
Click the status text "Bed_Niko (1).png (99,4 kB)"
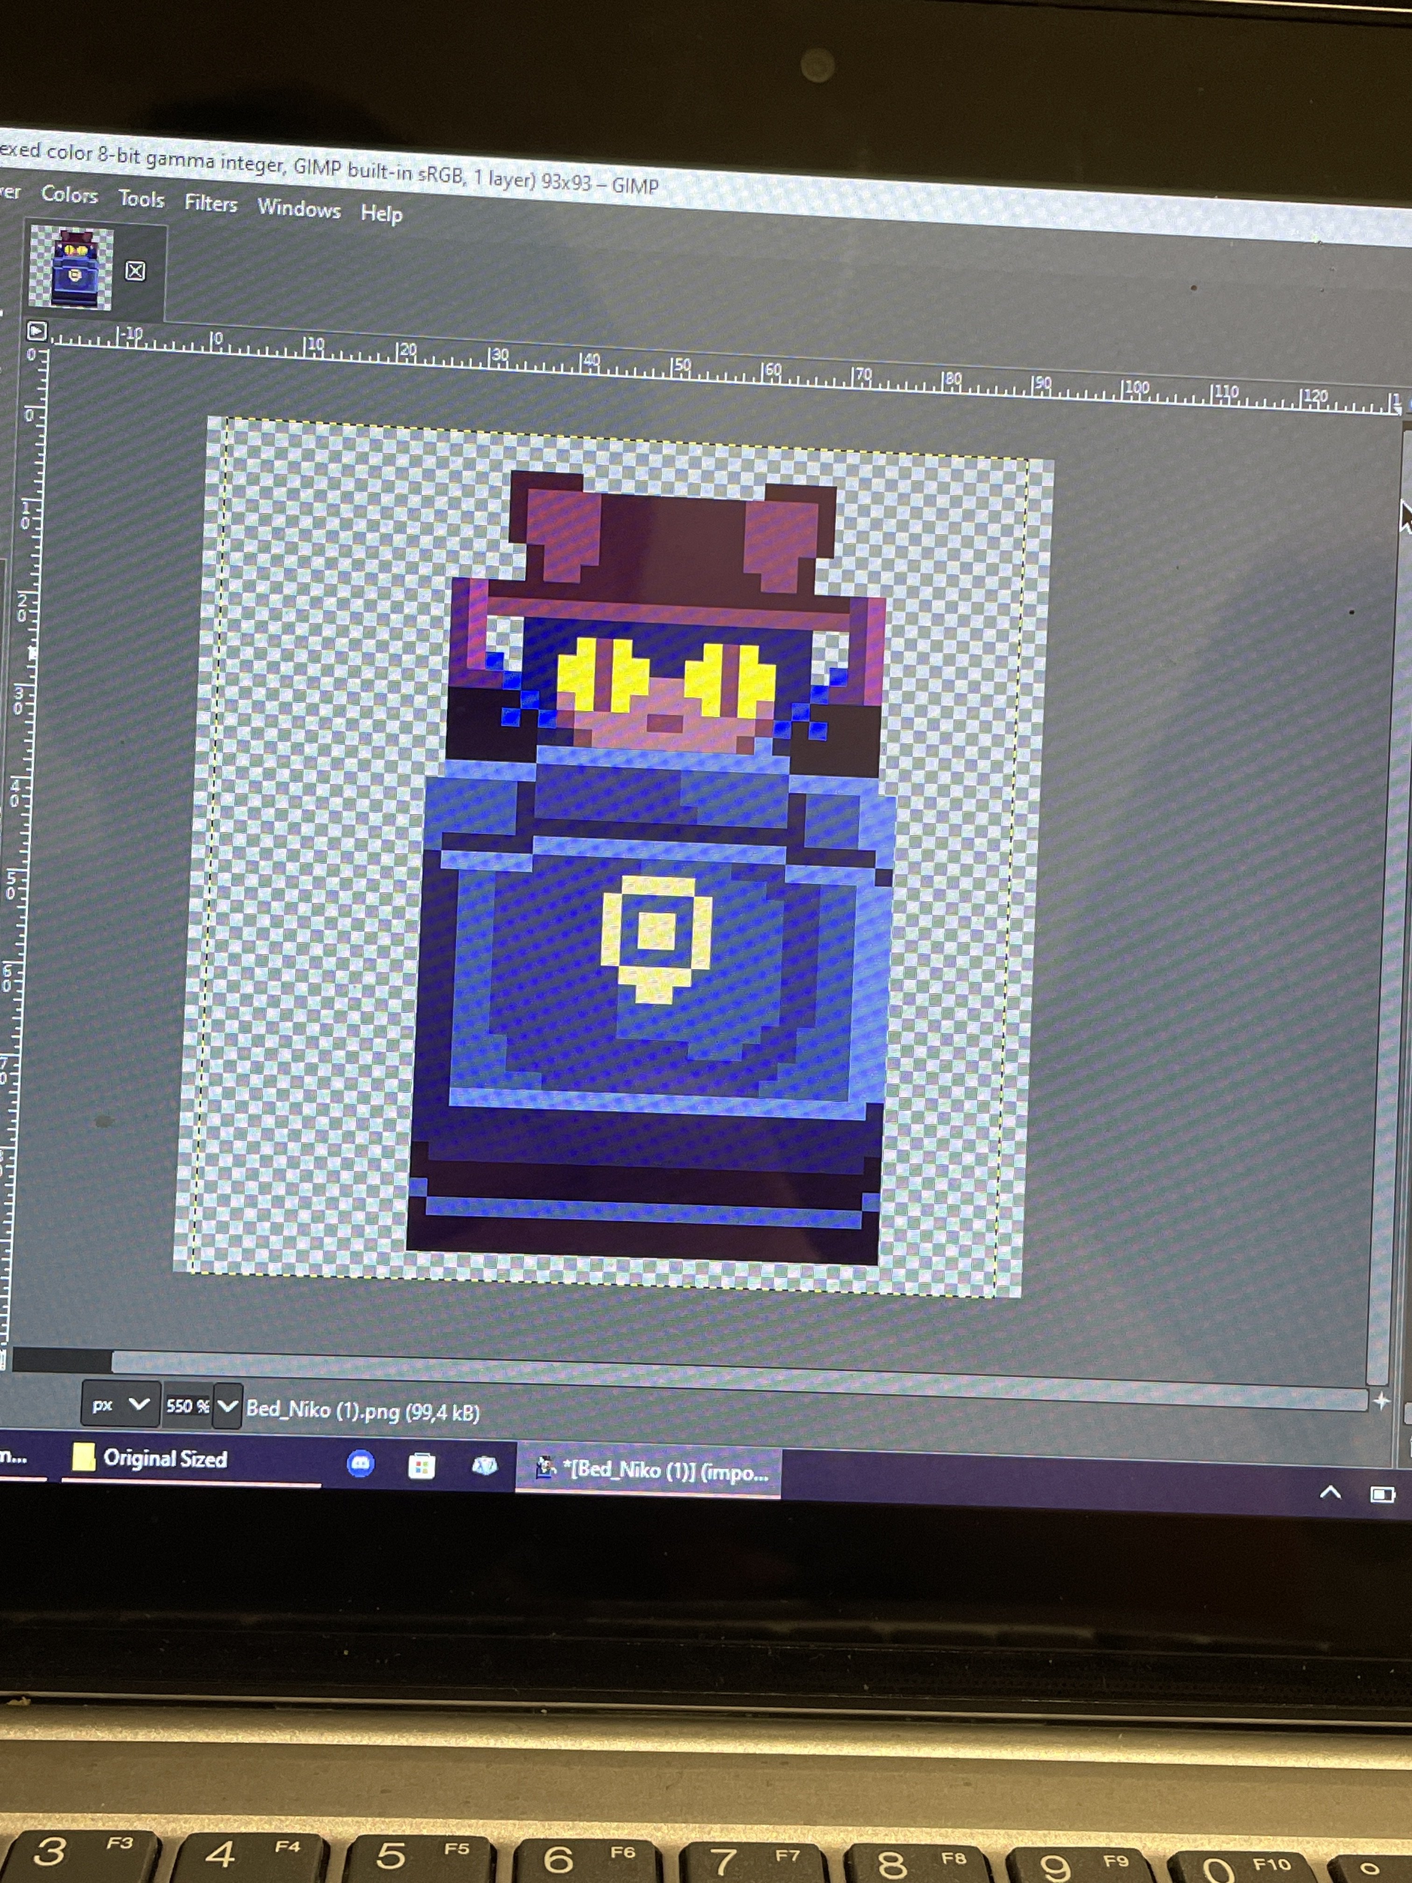[363, 1411]
